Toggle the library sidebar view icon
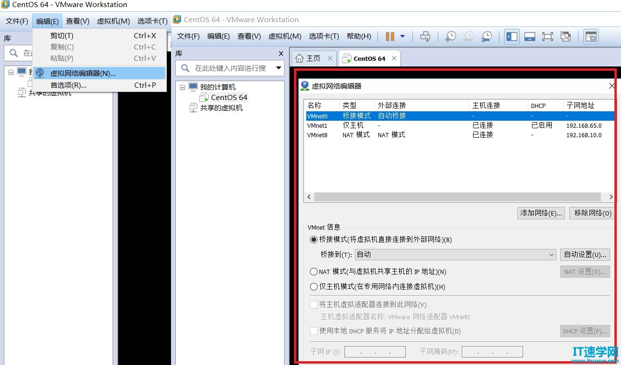621x365 pixels. click(512, 36)
